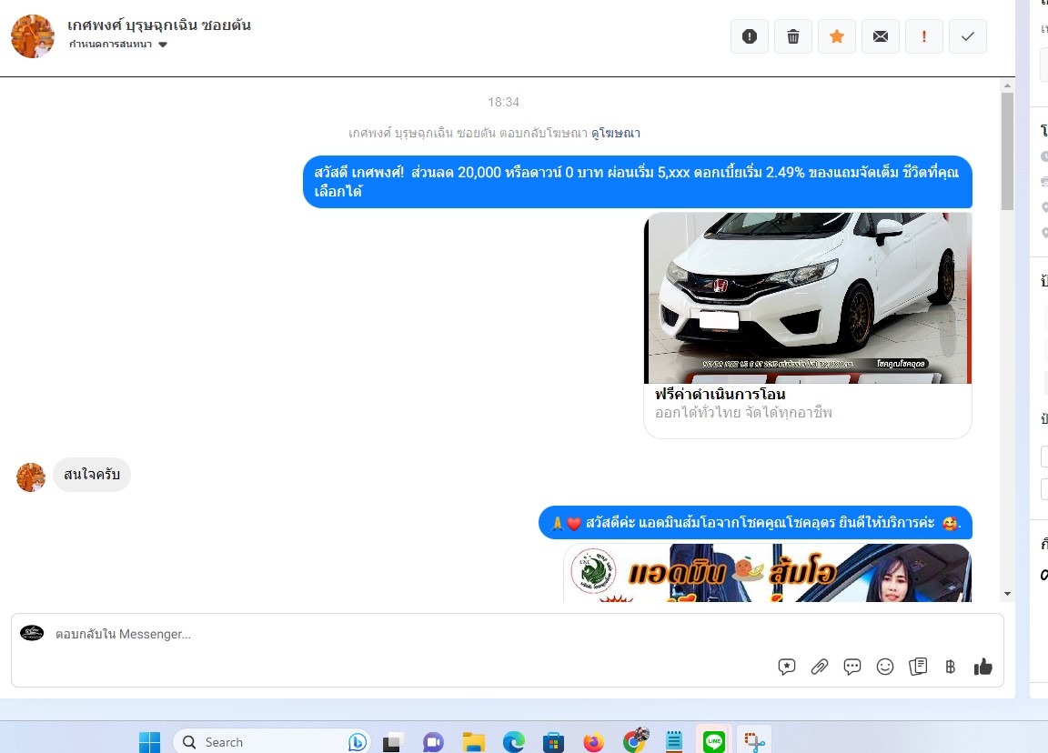
Task: Toggle the red exclamation priority flag
Action: (924, 36)
